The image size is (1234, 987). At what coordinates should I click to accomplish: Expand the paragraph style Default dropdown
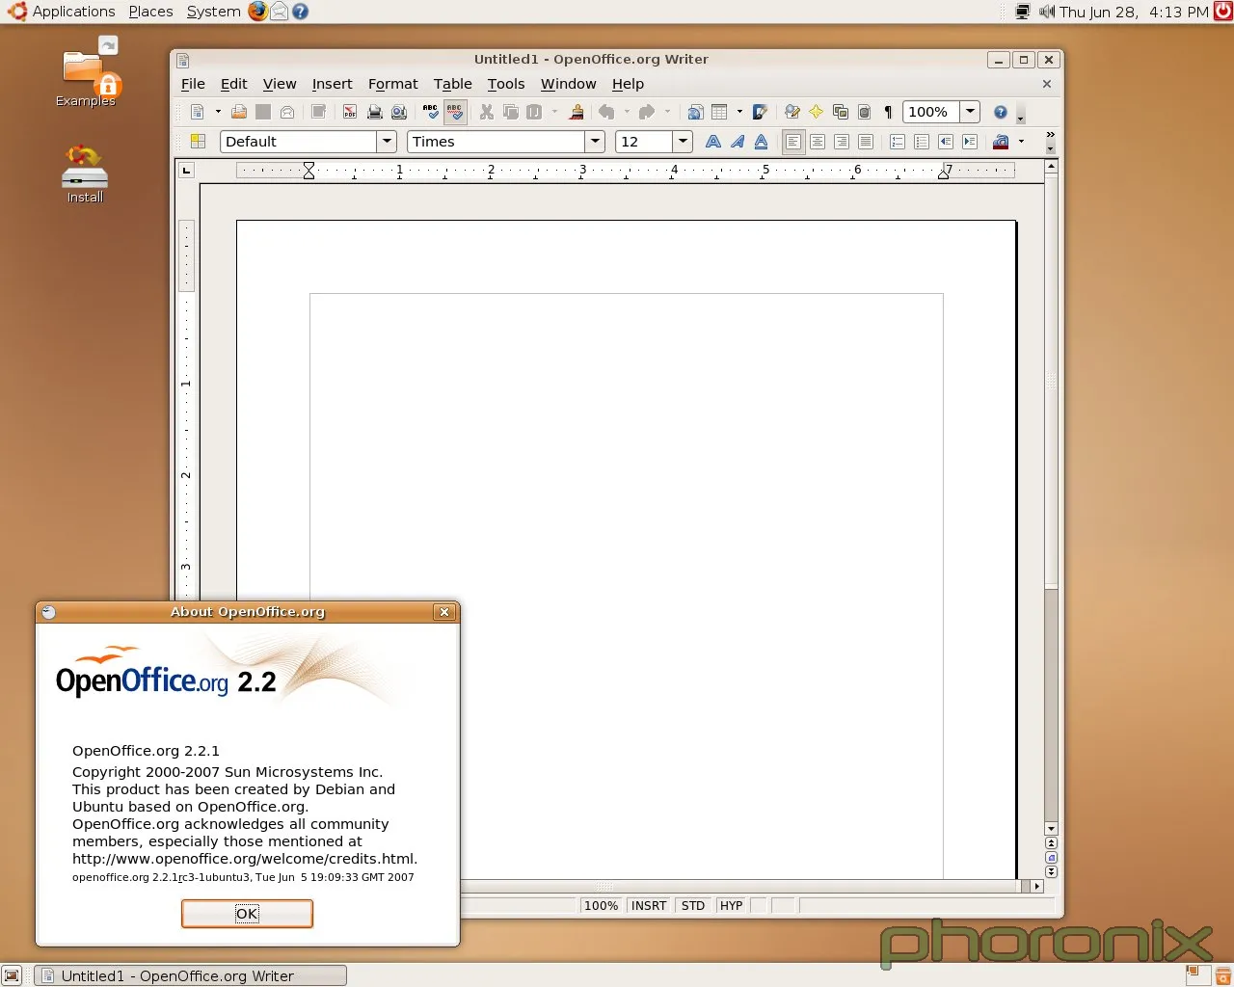387,142
